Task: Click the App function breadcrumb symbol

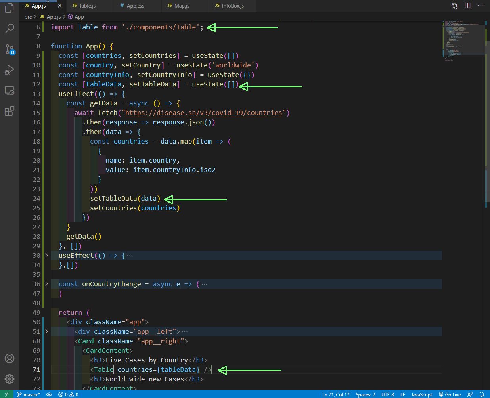Action: point(76,17)
